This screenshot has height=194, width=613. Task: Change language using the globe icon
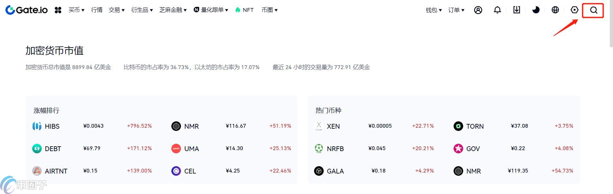coord(555,10)
